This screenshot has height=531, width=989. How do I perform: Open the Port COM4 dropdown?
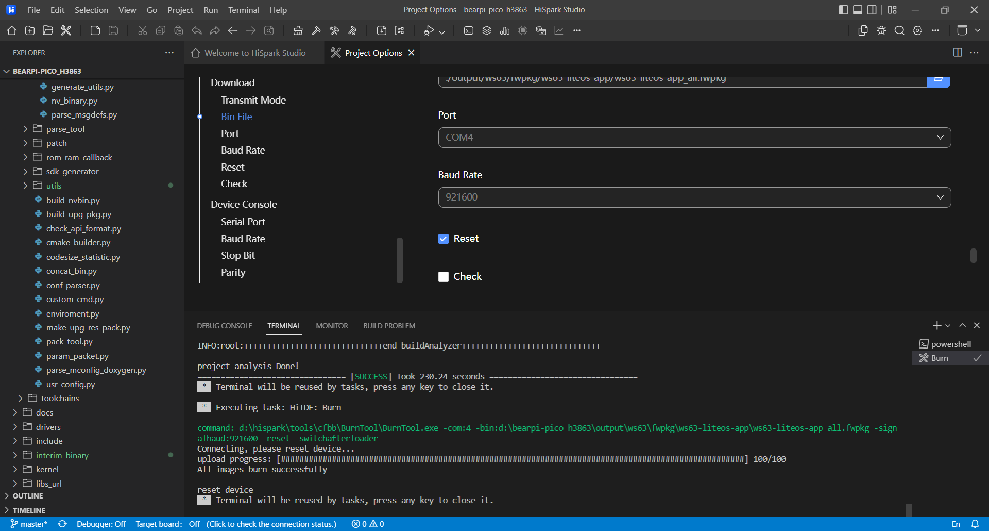coord(694,138)
